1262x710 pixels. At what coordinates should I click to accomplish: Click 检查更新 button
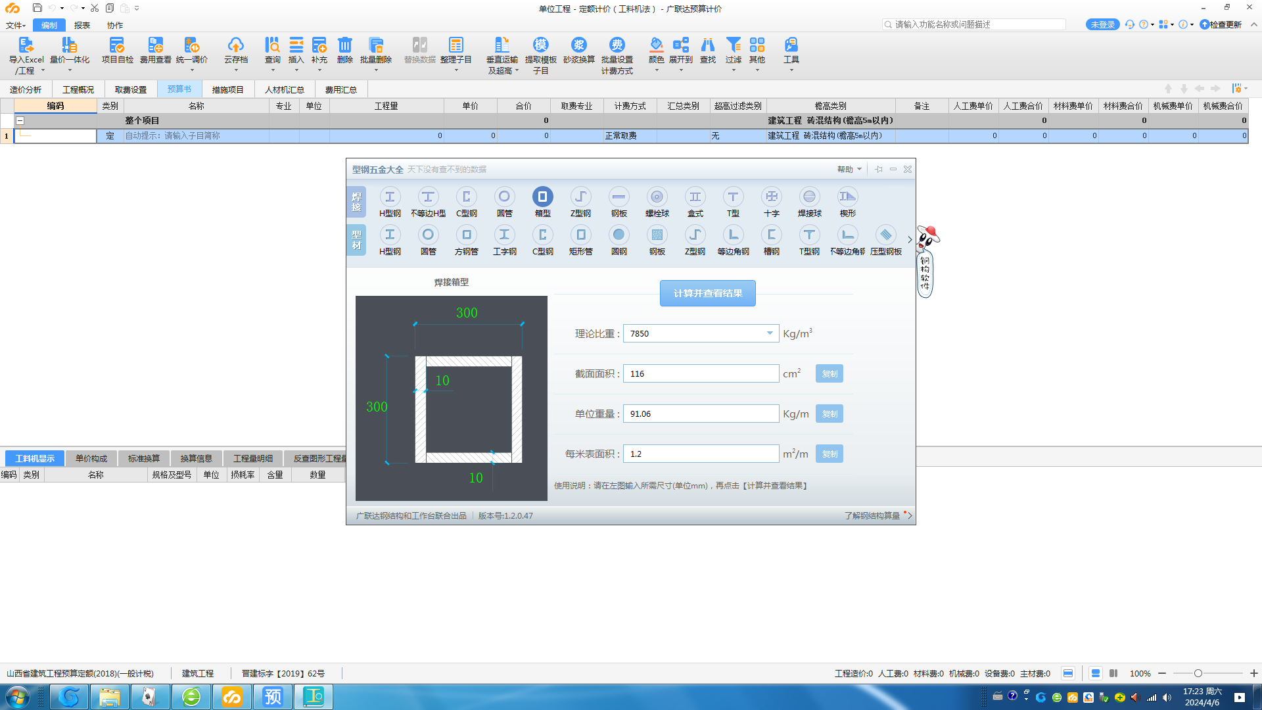[x=1221, y=24]
